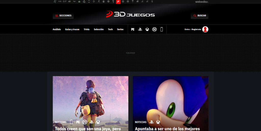Click the S letter icon in top bar

152,2
